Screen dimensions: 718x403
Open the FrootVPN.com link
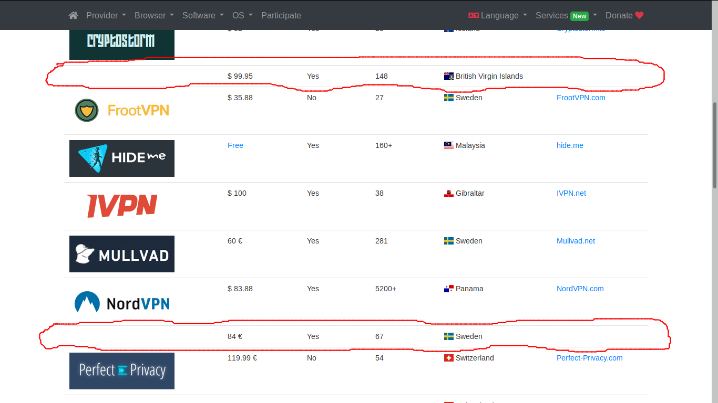point(581,98)
